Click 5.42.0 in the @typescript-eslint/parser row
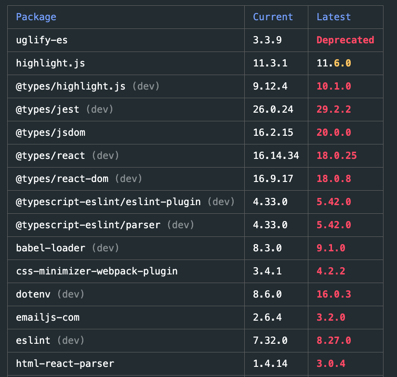397x377 pixels. pos(334,225)
